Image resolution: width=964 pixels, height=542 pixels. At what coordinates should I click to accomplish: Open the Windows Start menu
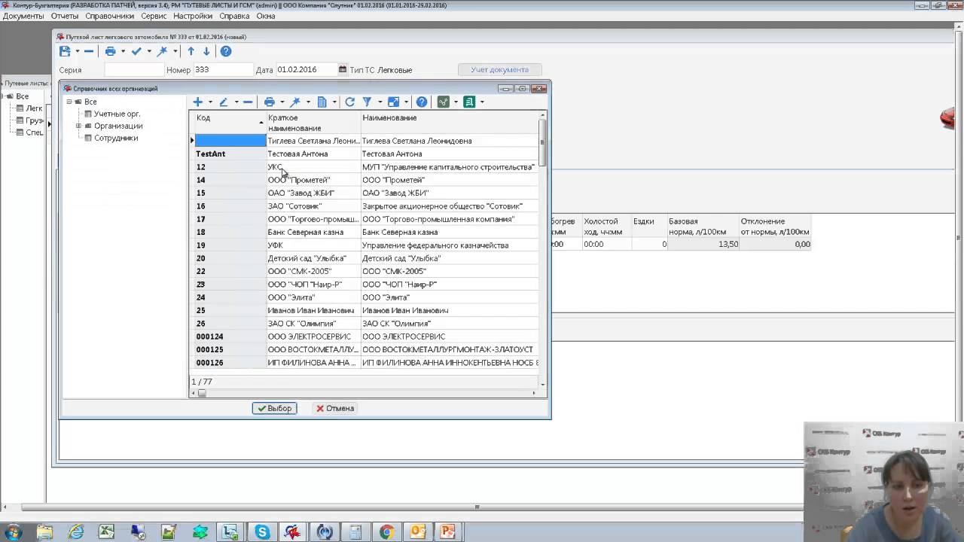tap(14, 532)
